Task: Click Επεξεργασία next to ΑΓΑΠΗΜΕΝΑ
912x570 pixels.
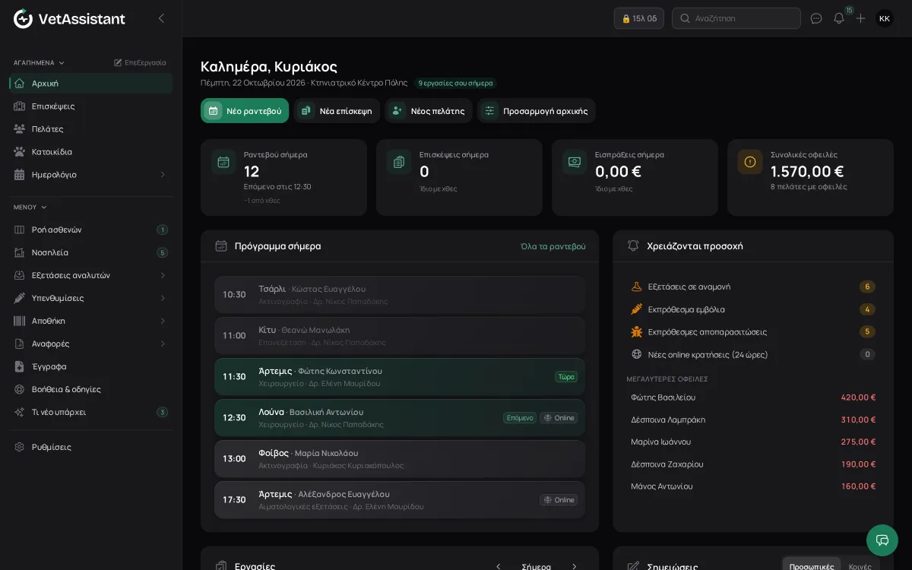Action: coord(140,63)
